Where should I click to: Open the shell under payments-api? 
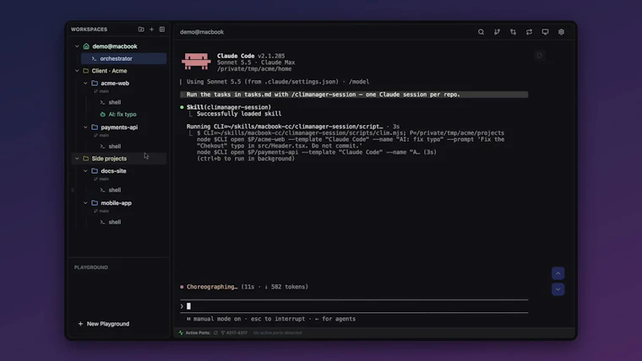click(x=115, y=147)
